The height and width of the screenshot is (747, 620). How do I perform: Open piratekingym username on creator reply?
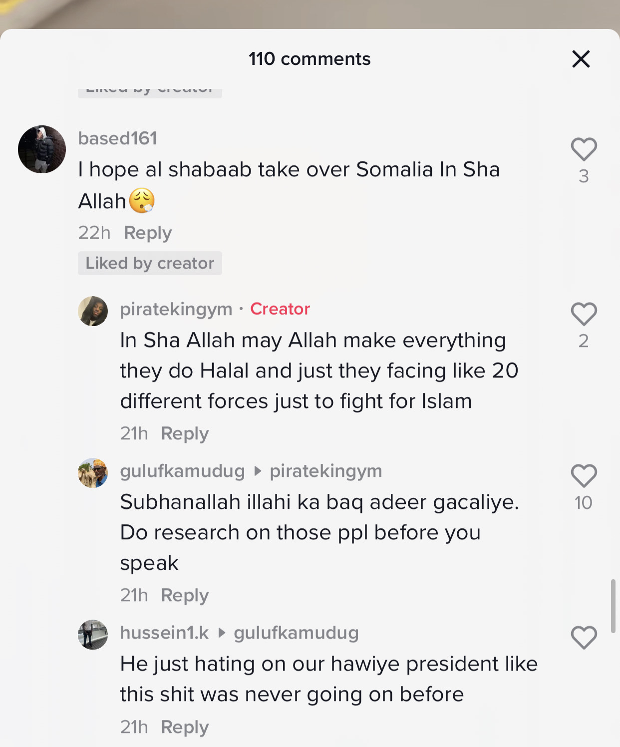click(176, 309)
